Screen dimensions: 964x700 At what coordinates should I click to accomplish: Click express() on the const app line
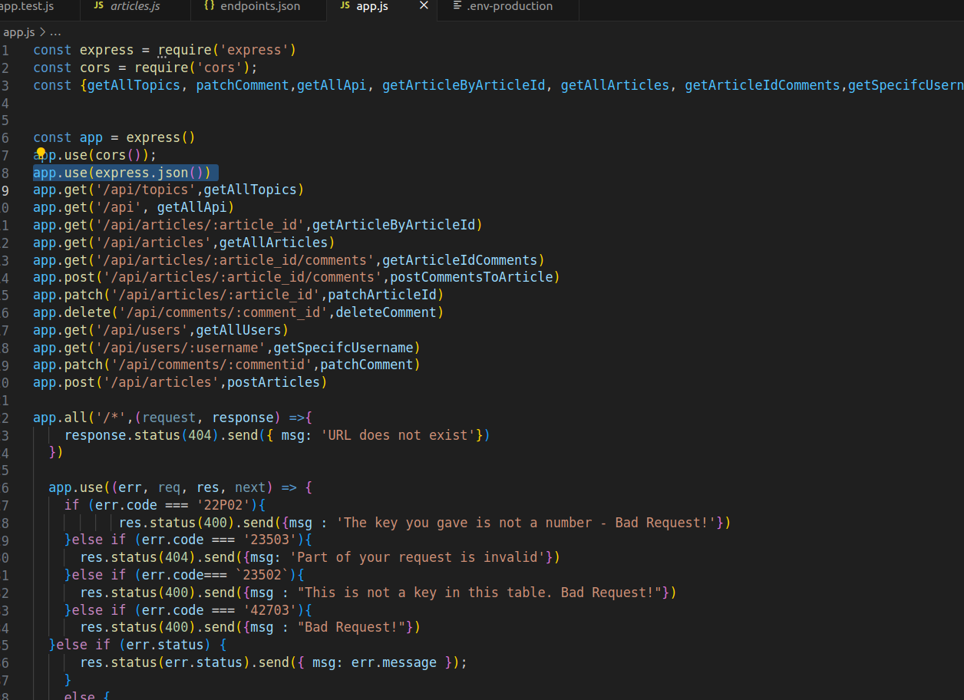pyautogui.click(x=161, y=137)
